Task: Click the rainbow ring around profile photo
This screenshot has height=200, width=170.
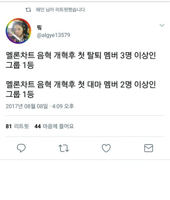Action: click(7, 31)
